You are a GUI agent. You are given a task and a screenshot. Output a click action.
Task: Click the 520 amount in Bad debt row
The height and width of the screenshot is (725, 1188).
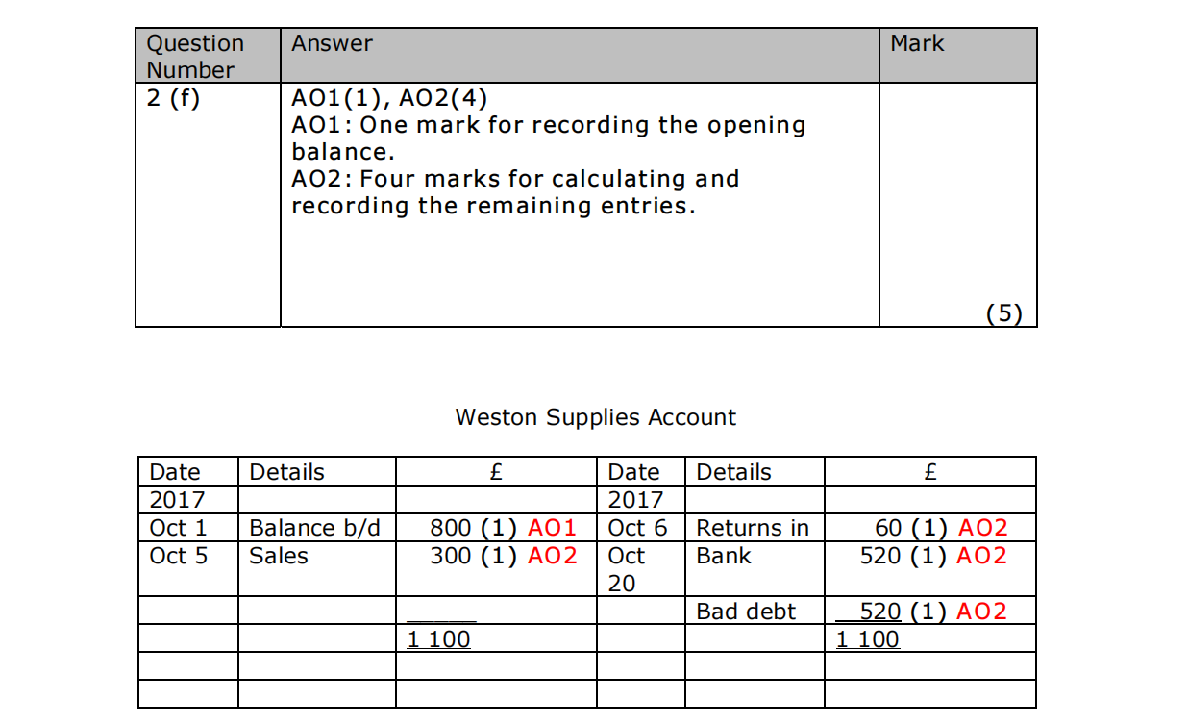point(879,612)
